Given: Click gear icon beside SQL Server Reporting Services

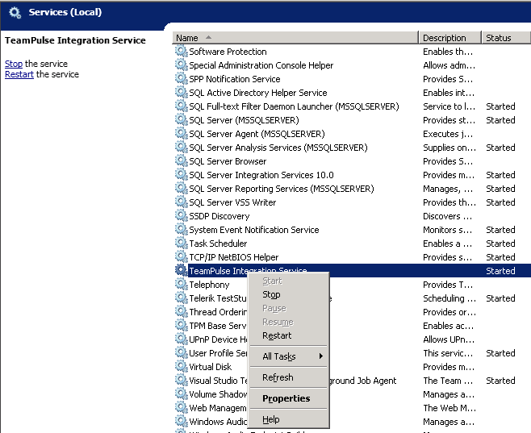Looking at the screenshot, I should tap(182, 188).
